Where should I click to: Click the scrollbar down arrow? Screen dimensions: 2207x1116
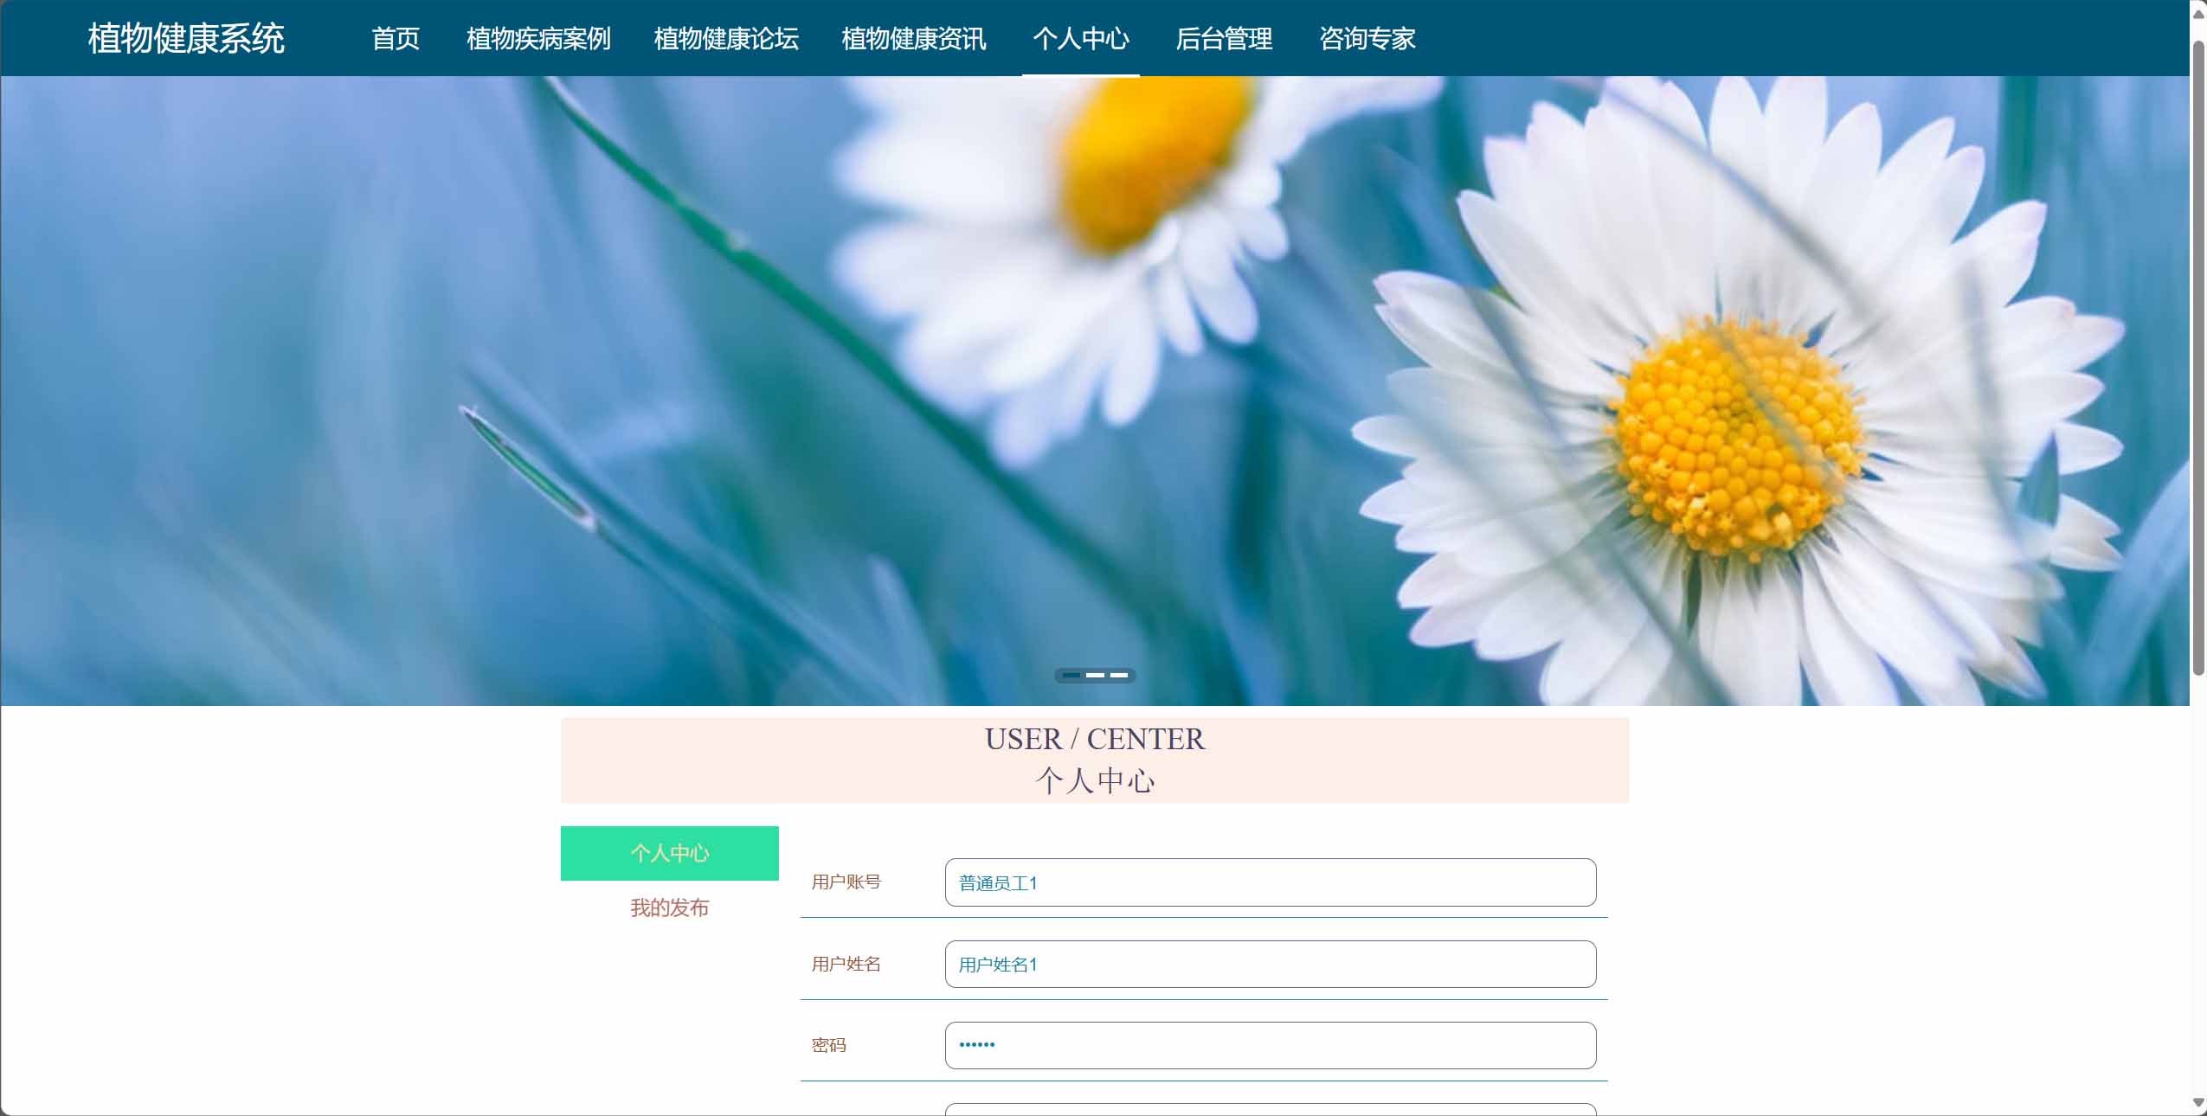click(2198, 1103)
